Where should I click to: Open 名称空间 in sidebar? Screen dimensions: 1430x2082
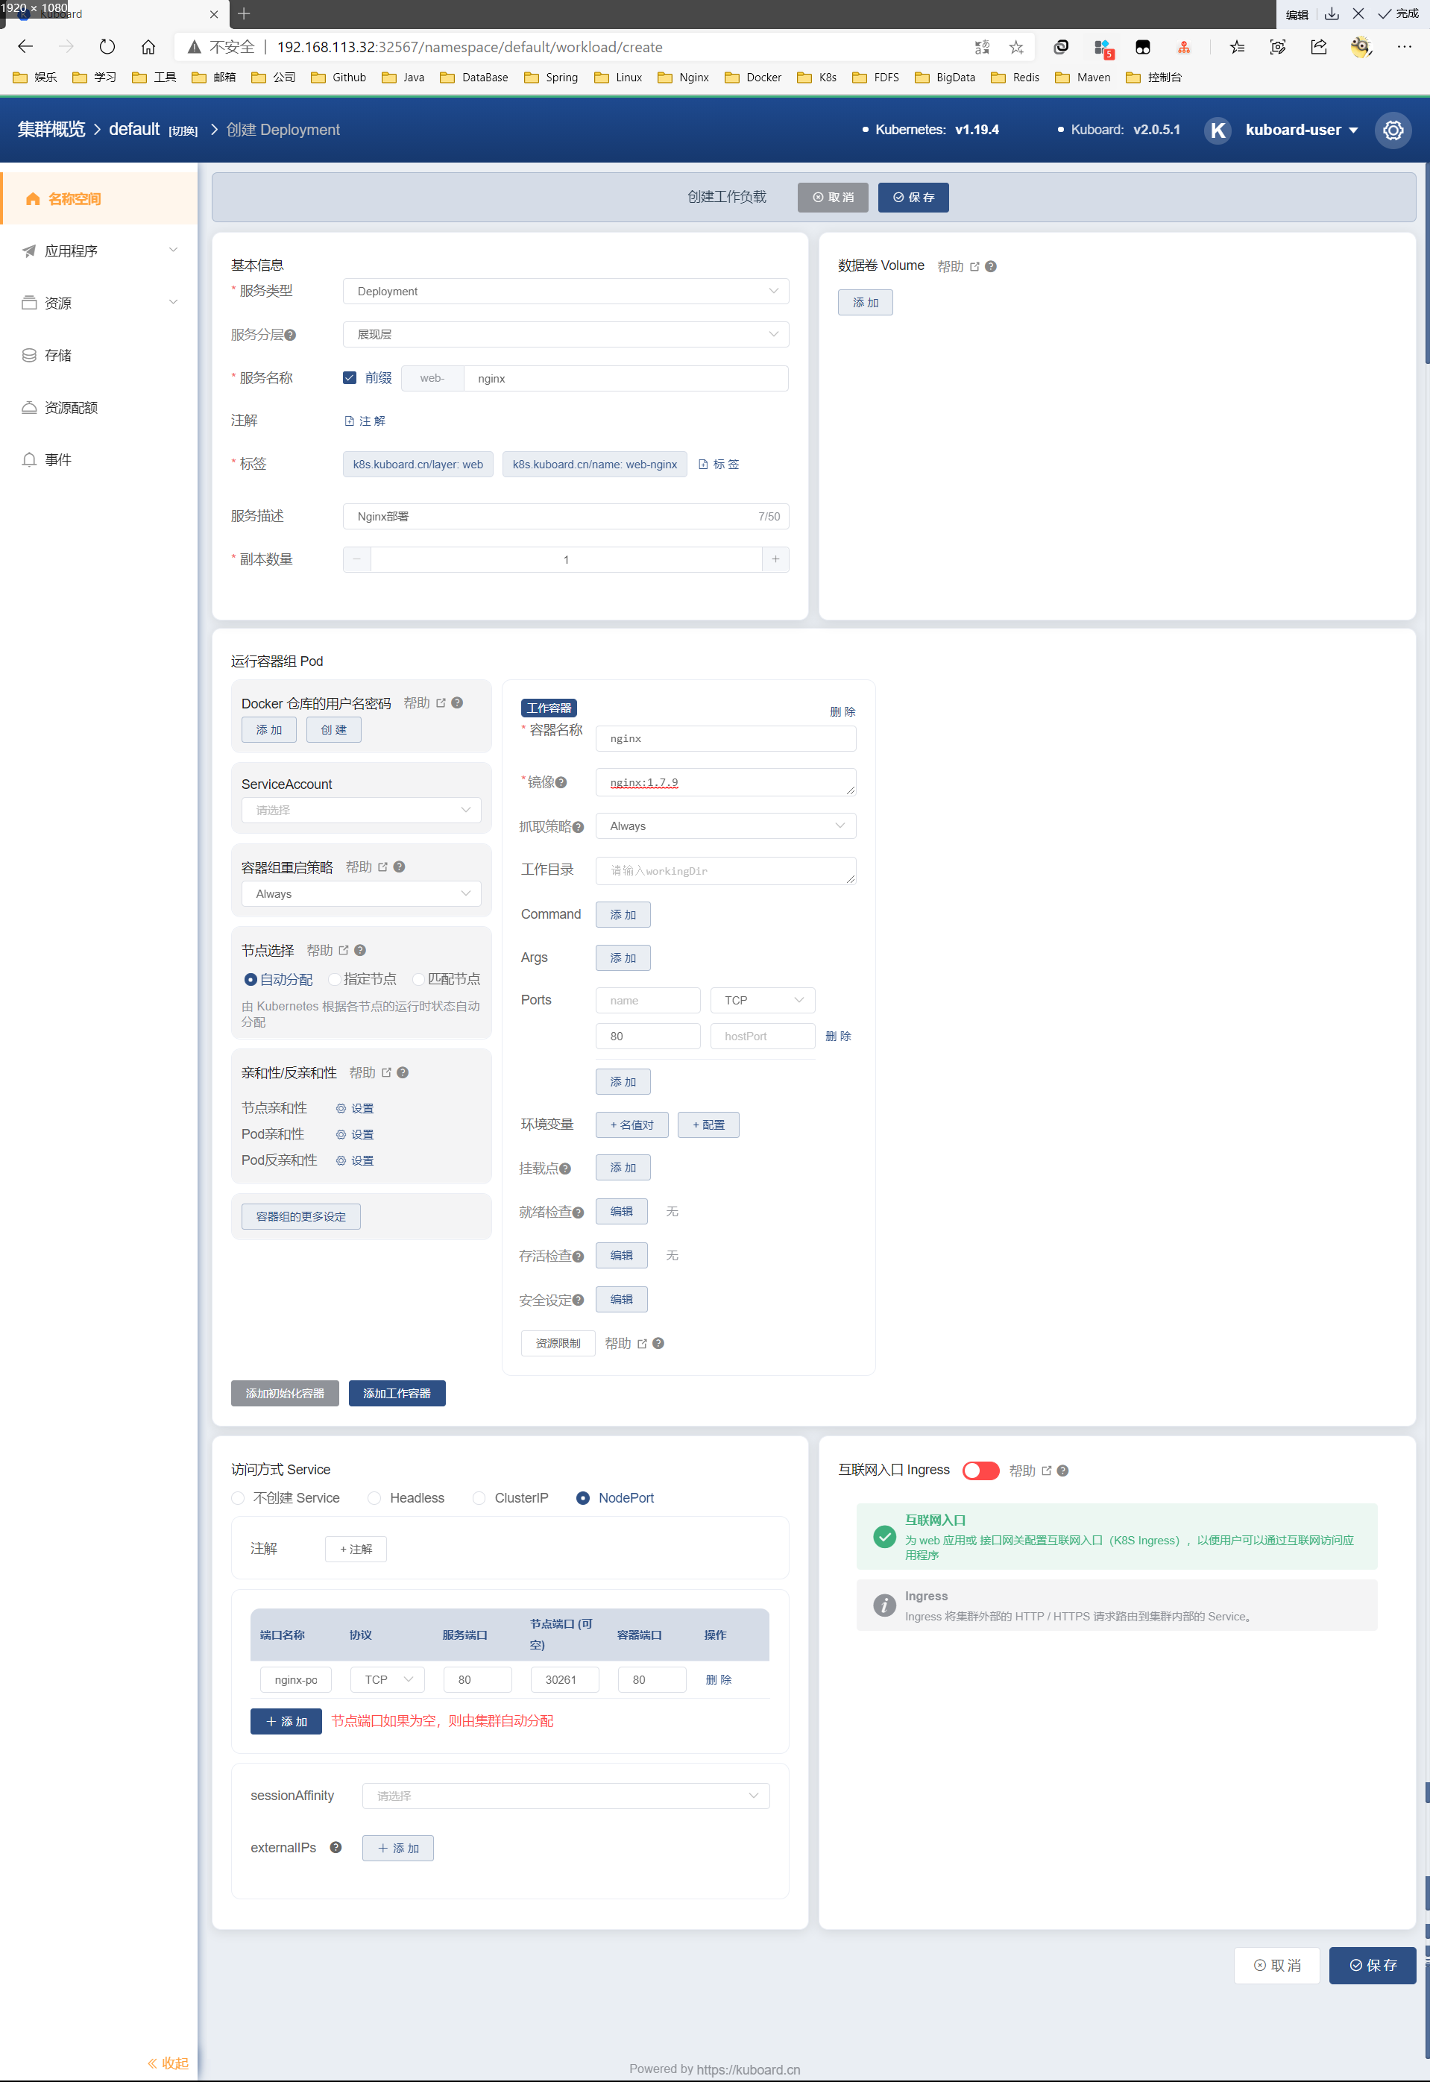[x=98, y=199]
